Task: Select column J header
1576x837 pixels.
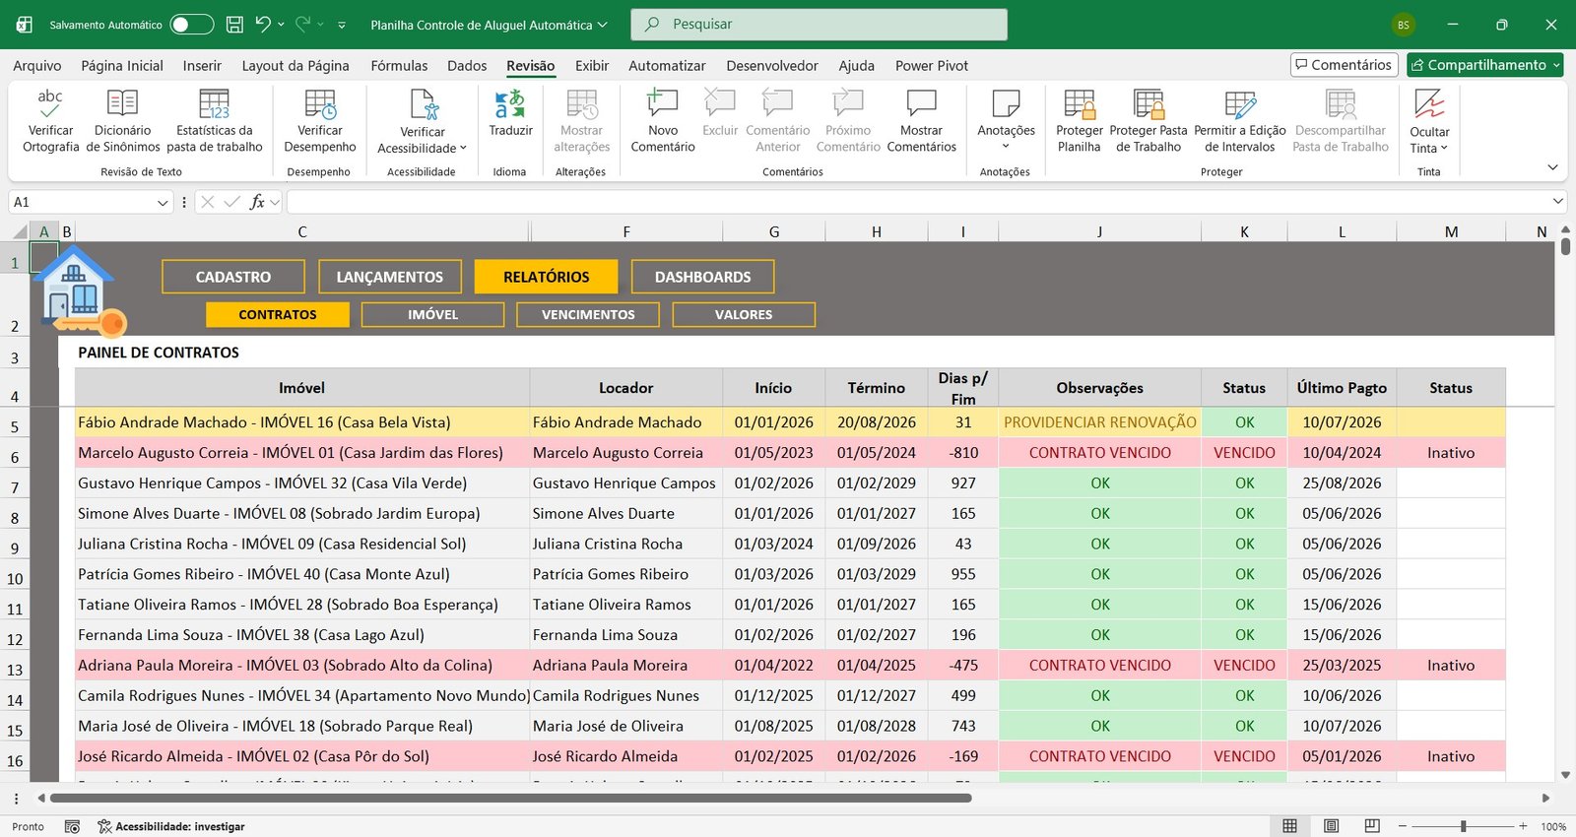Action: pyautogui.click(x=1099, y=231)
